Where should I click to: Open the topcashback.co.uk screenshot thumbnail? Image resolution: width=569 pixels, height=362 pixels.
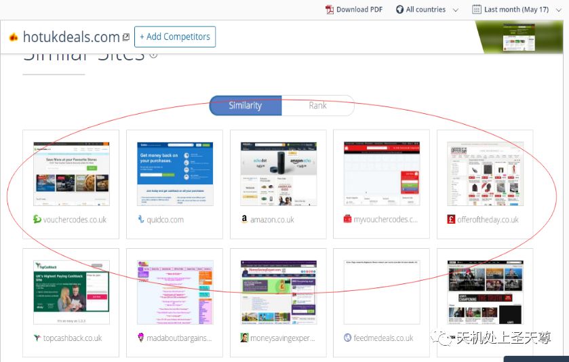tap(71, 292)
